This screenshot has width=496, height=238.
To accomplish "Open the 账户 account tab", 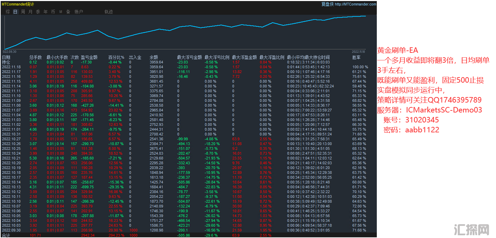I will tap(79, 12).
